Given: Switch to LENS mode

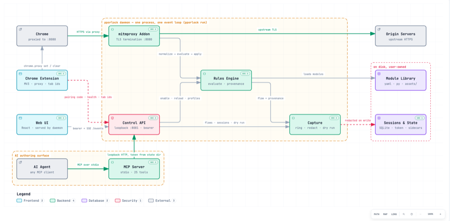Looking at the screenshot, I should point(394,214).
